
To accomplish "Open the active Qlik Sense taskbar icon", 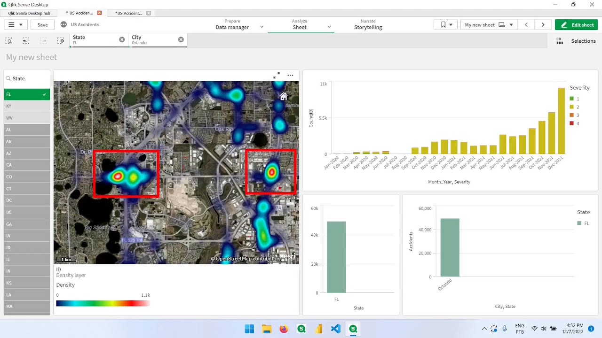I will [x=353, y=329].
